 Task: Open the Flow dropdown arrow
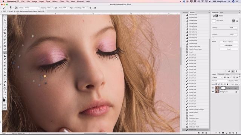[x=68, y=7]
